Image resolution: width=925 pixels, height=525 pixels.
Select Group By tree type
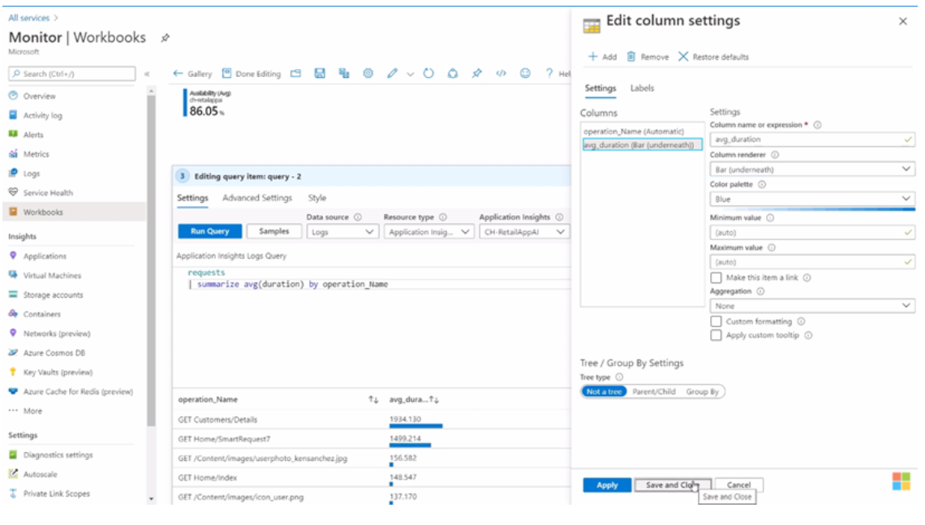tap(702, 392)
